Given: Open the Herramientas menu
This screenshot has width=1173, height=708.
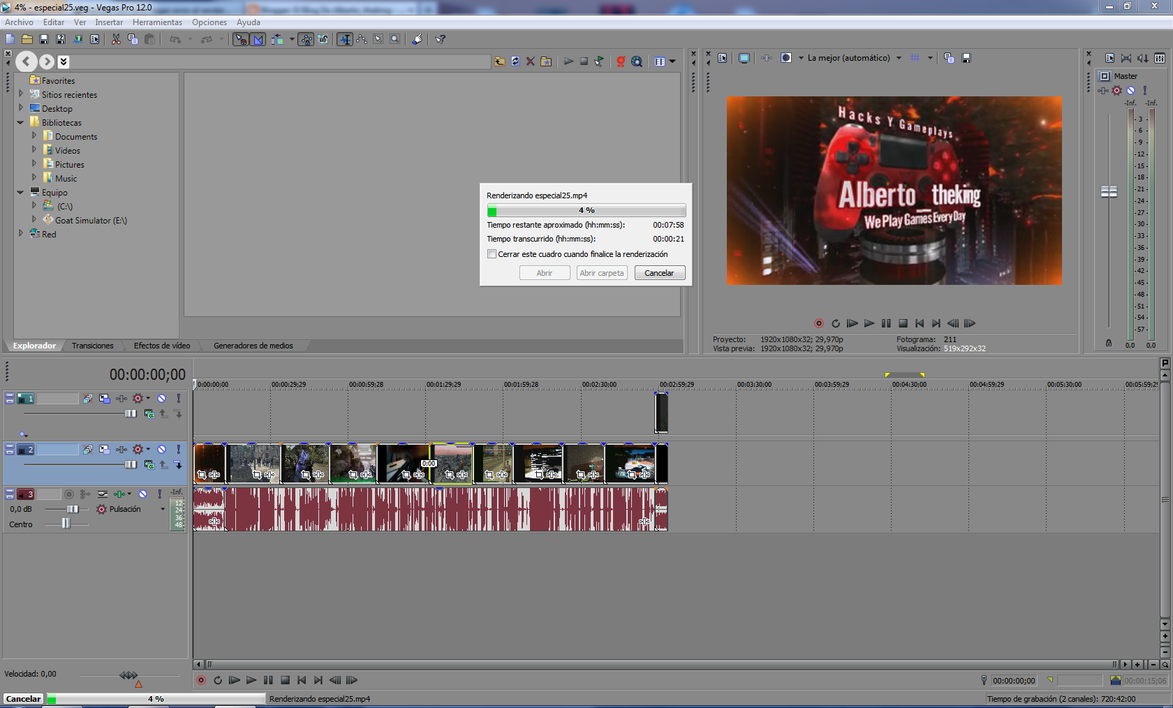Looking at the screenshot, I should tap(157, 22).
